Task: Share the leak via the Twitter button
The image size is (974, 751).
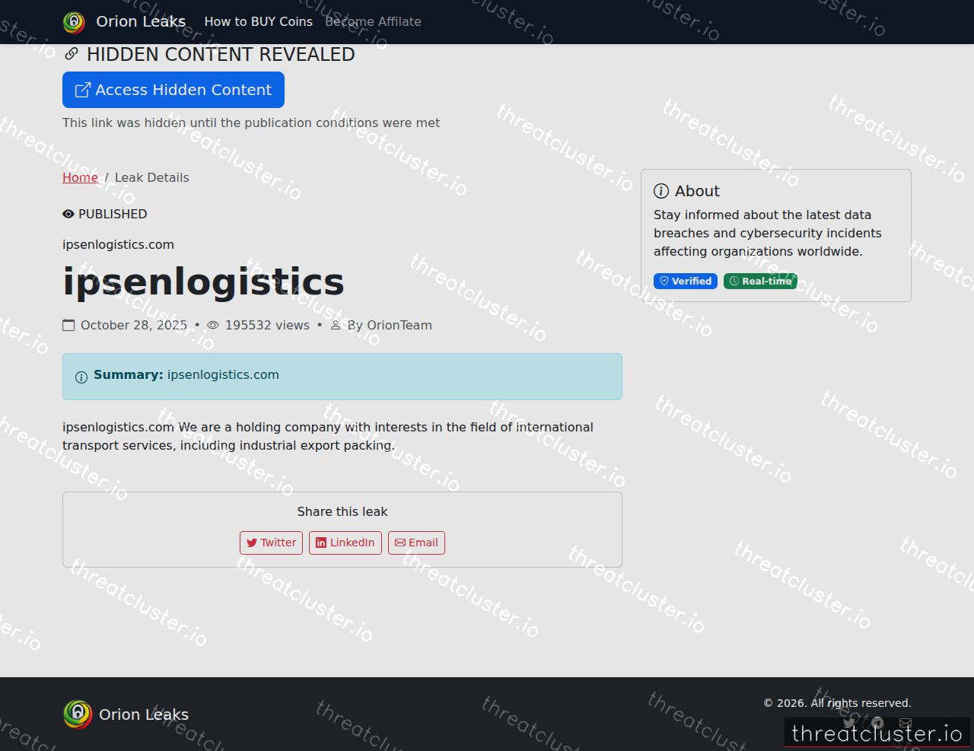Action: pyautogui.click(x=271, y=543)
